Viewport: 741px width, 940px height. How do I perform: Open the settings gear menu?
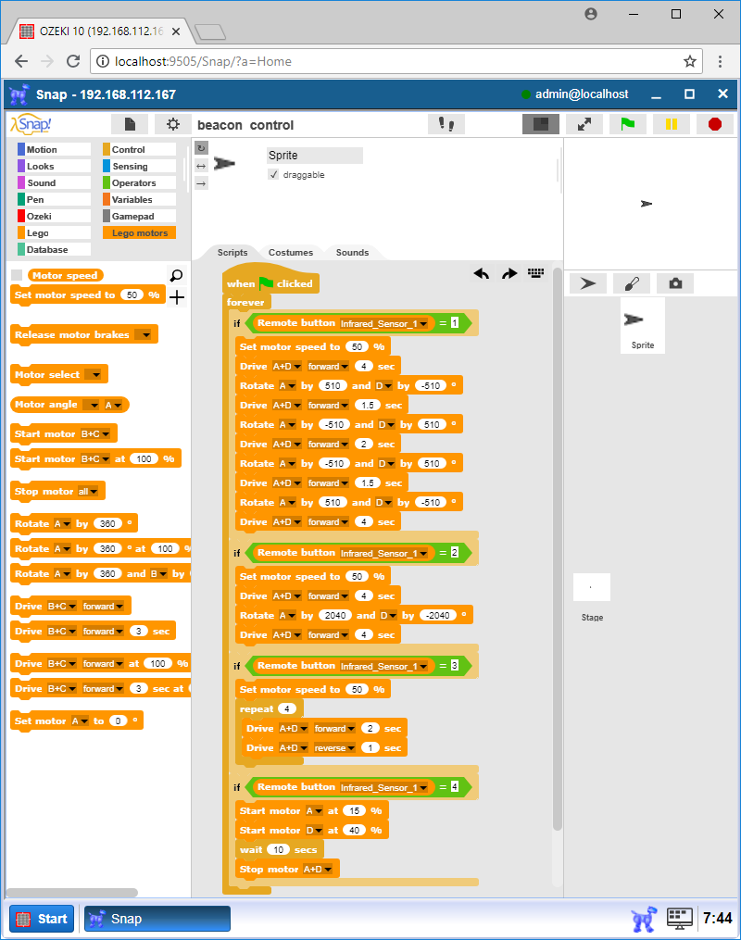pyautogui.click(x=172, y=124)
